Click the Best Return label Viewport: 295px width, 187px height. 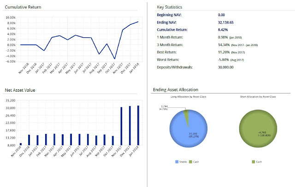point(167,52)
